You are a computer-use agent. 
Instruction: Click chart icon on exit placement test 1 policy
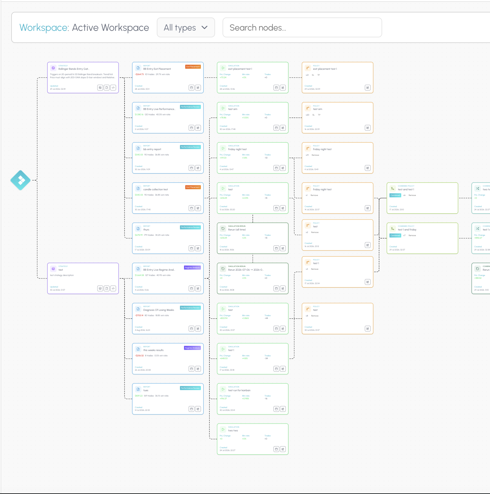[367, 88]
